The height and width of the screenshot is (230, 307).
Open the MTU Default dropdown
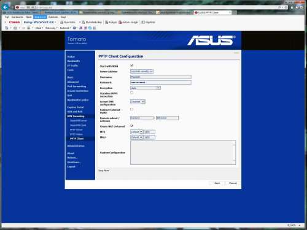136,132
